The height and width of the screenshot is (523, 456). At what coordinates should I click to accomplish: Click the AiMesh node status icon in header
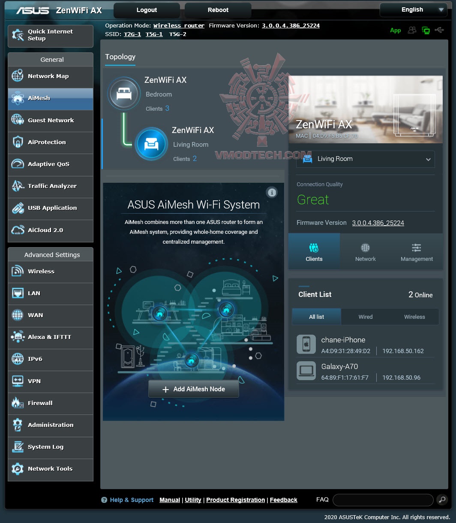click(426, 30)
